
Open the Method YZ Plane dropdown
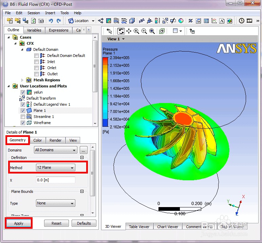[55, 167]
